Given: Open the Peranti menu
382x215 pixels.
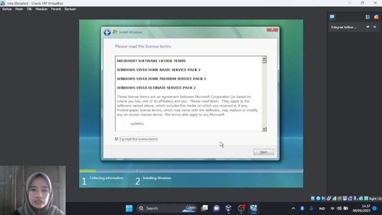Looking at the screenshot, I should 56,9.
